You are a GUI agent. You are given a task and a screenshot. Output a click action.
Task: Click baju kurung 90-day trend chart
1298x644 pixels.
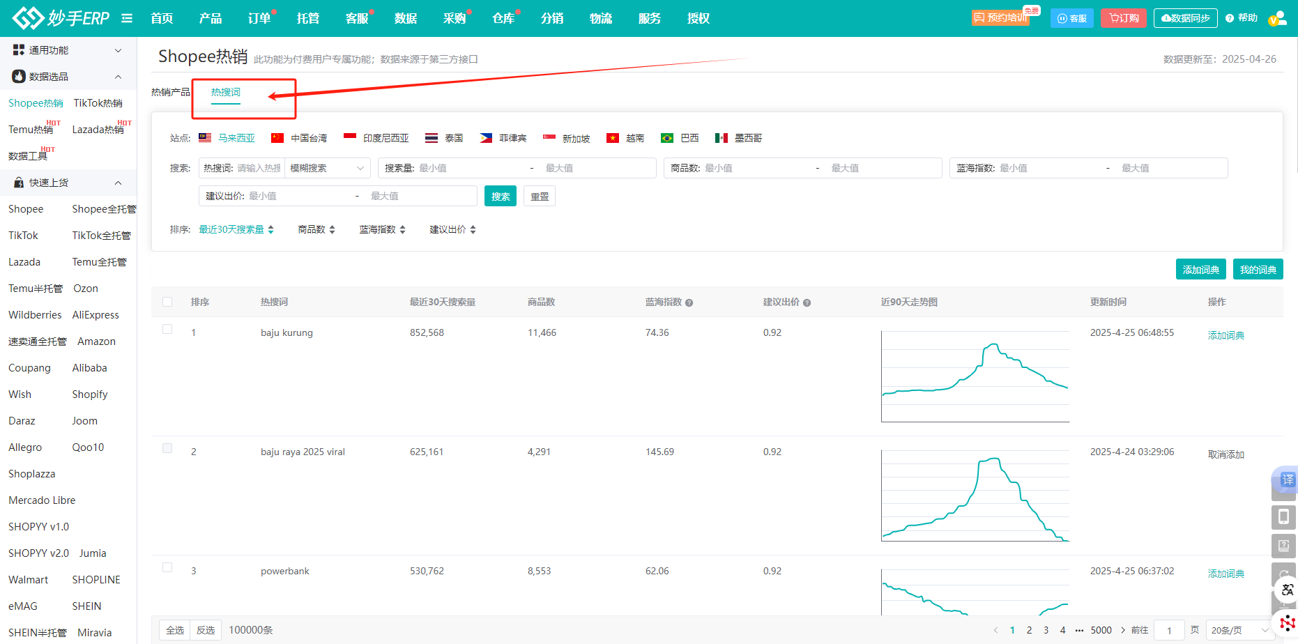coord(975,376)
